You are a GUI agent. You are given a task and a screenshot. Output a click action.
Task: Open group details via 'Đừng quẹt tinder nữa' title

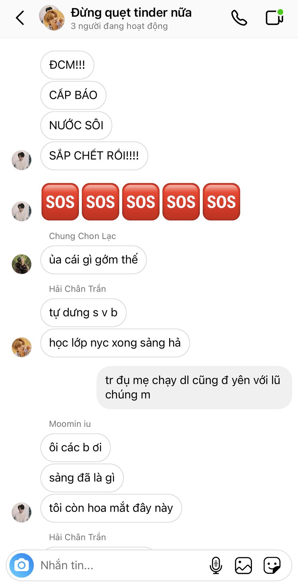click(131, 13)
